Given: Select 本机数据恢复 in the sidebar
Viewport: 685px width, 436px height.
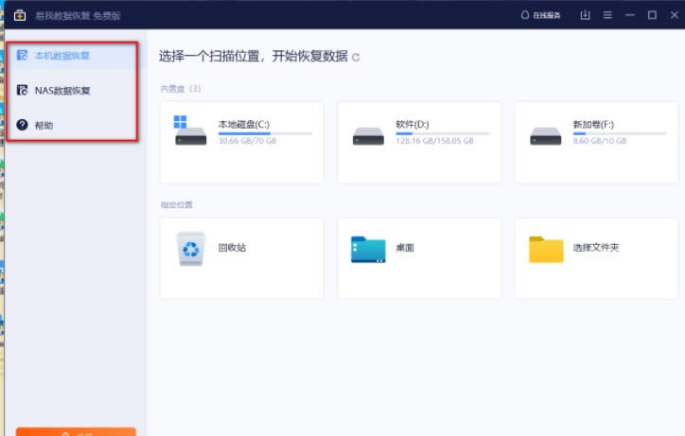Looking at the screenshot, I should click(x=62, y=56).
